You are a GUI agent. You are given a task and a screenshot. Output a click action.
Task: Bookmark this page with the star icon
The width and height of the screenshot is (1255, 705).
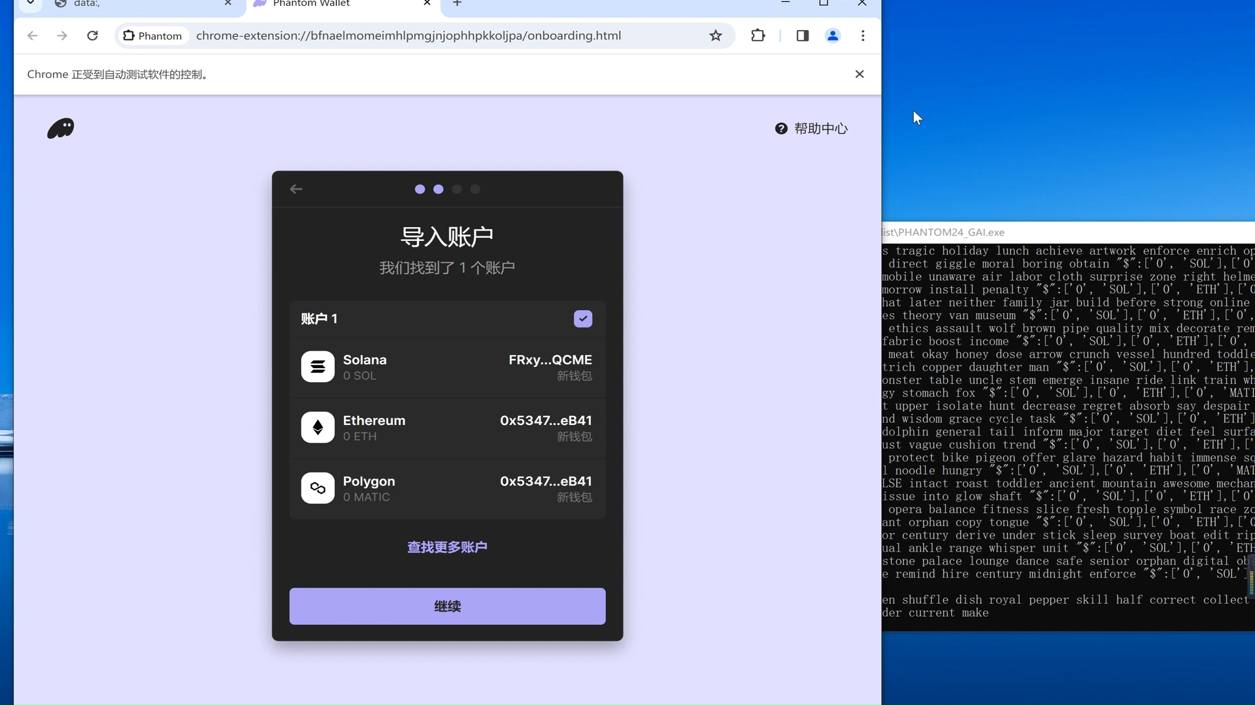pos(716,36)
